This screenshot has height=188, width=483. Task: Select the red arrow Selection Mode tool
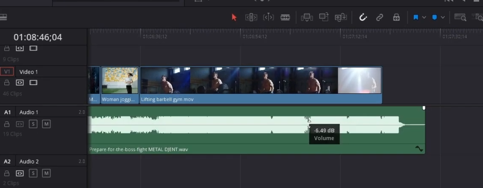tap(234, 17)
